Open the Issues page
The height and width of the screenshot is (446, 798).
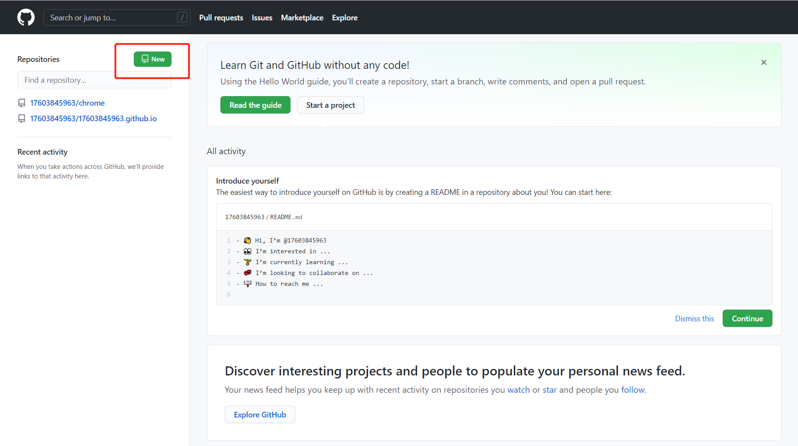[x=262, y=17]
